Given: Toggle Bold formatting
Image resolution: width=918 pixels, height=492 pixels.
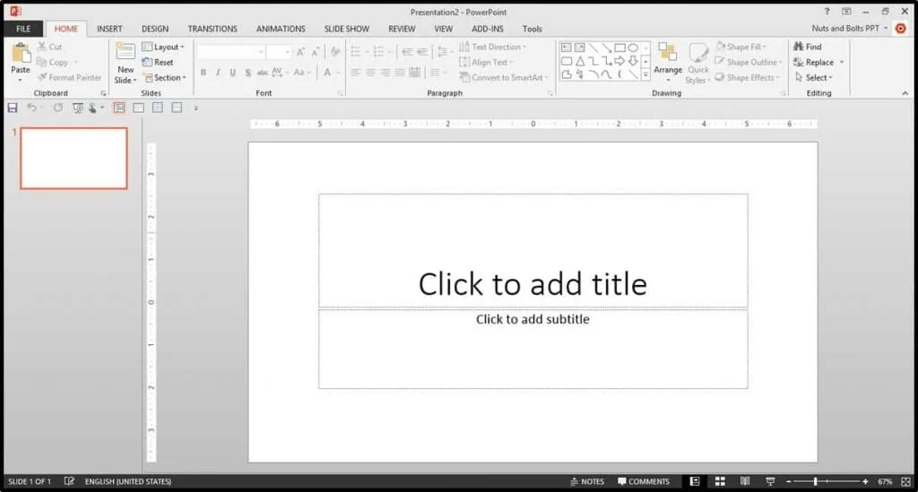Looking at the screenshot, I should tap(204, 73).
